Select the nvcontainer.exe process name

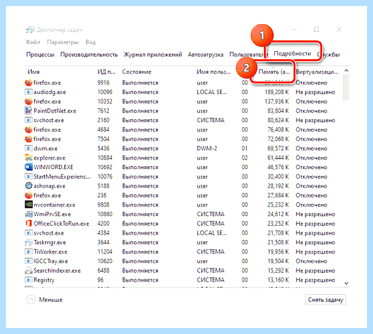click(x=55, y=205)
